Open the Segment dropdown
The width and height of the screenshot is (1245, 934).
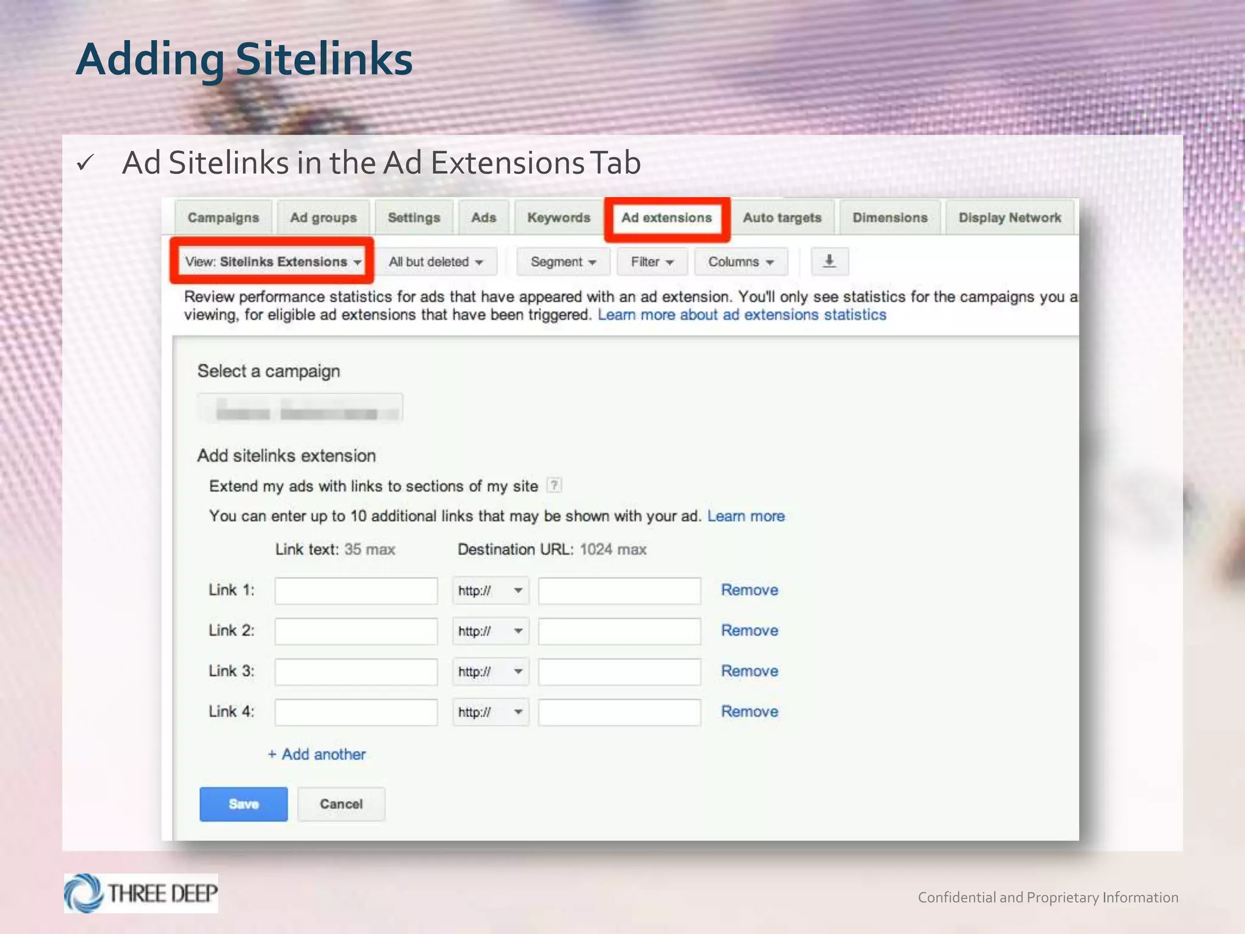coord(563,261)
